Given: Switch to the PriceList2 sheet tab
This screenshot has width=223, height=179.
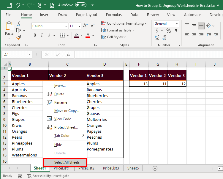Looking at the screenshot, I should (86, 168).
